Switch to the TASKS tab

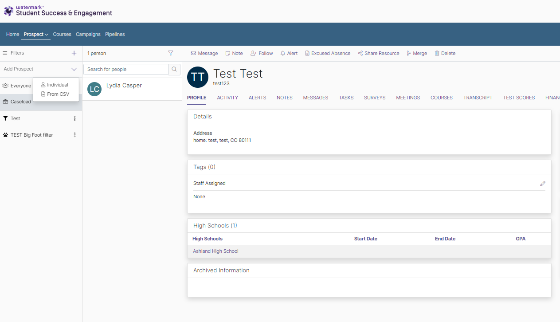coord(346,98)
